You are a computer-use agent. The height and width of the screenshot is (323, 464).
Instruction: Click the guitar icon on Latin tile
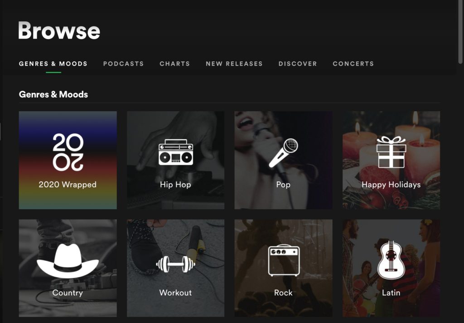pyautogui.click(x=391, y=260)
